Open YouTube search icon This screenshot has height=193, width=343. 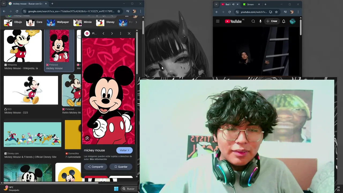tap(253, 21)
